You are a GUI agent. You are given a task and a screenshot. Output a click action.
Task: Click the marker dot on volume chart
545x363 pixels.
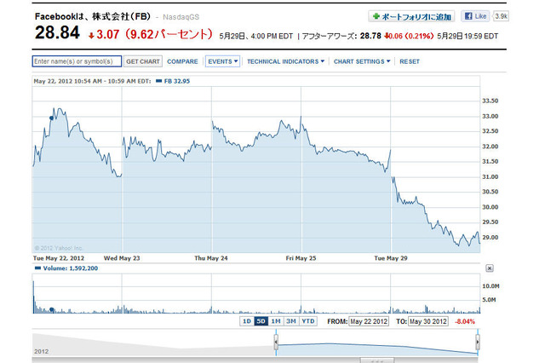(x=52, y=309)
